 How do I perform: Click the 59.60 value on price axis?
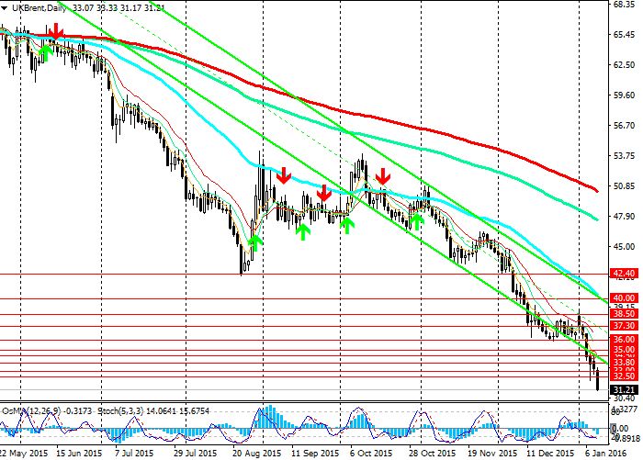pyautogui.click(x=624, y=95)
